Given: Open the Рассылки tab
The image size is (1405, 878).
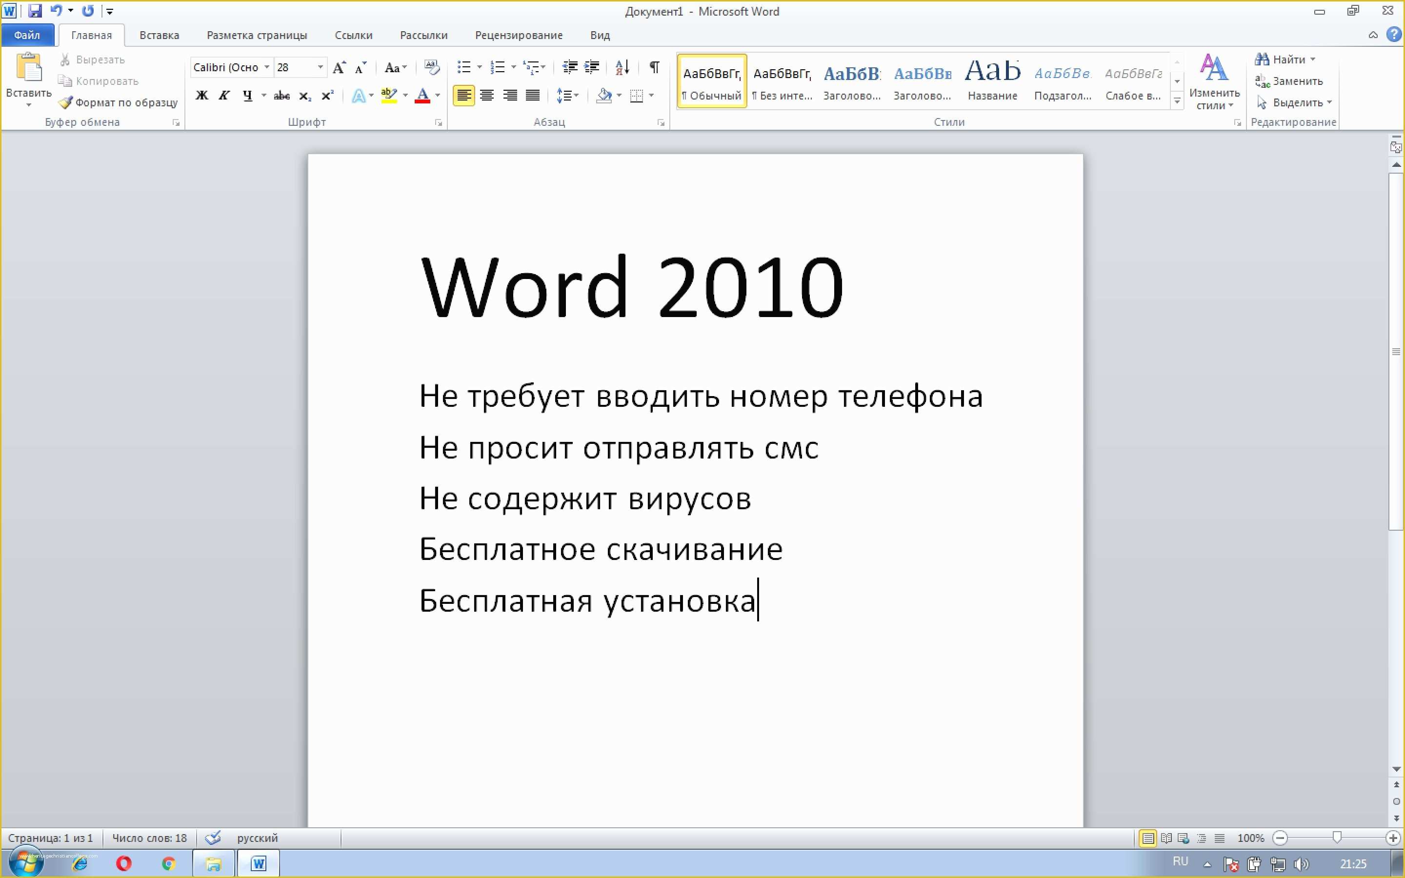Looking at the screenshot, I should pyautogui.click(x=424, y=35).
